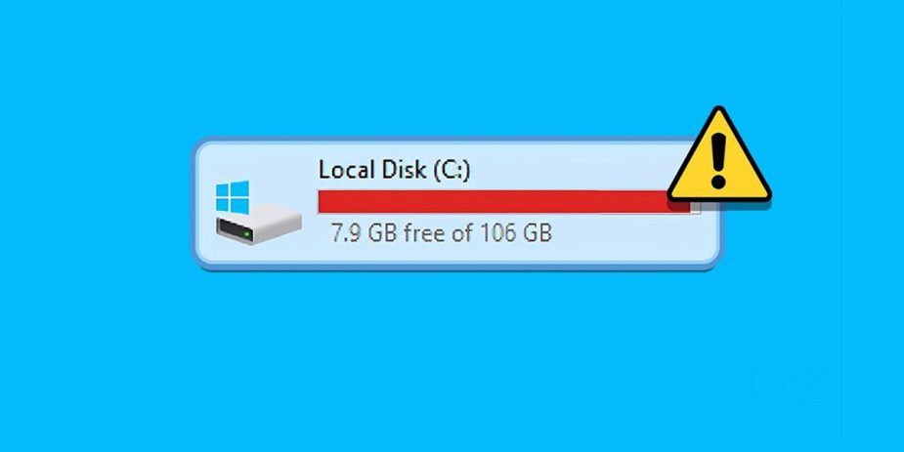Click the white free-space end of the bar

pyautogui.click(x=695, y=207)
